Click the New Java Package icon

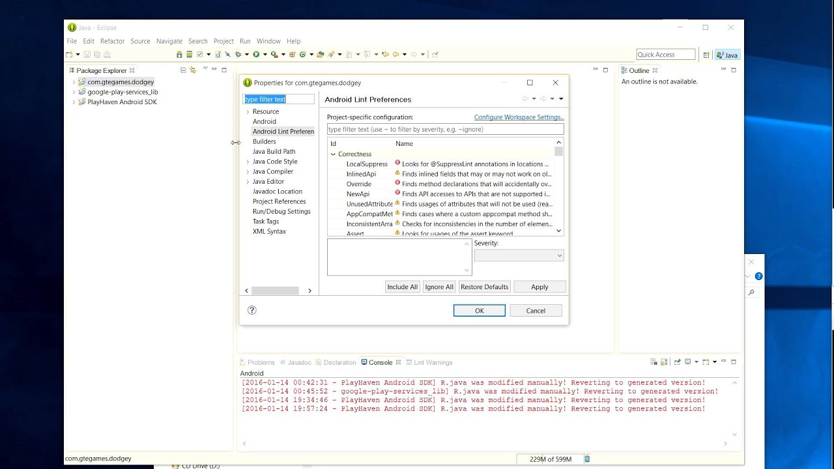pyautogui.click(x=293, y=55)
